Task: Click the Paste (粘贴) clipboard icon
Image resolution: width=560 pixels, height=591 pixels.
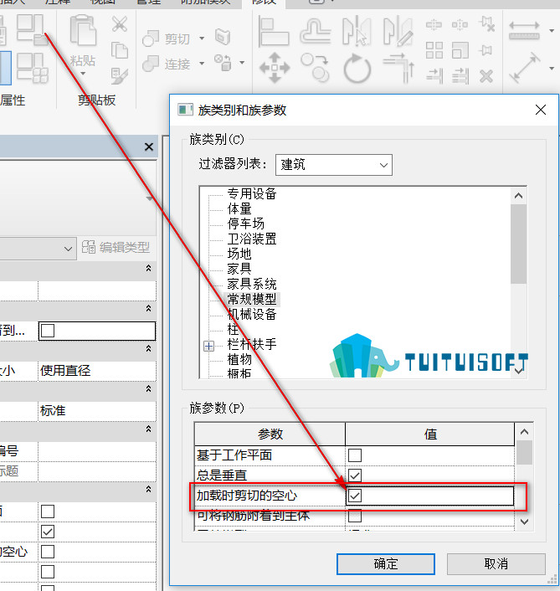Action: tap(83, 31)
